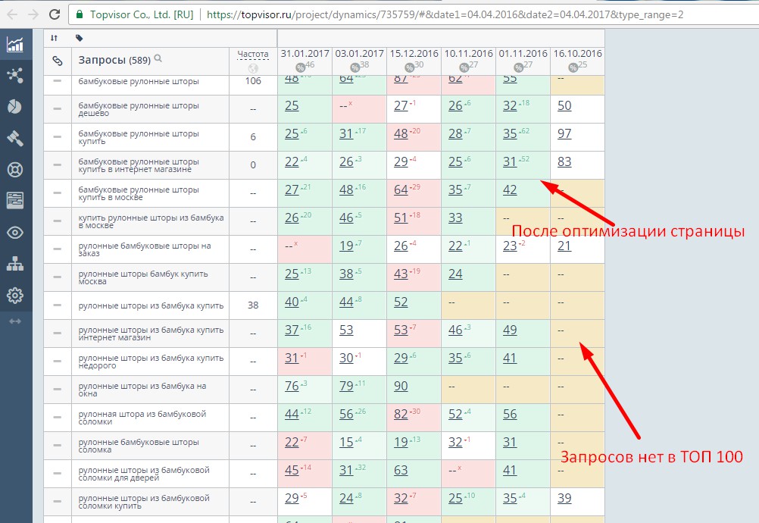Select the 10.11.2016 date column header

coord(469,53)
